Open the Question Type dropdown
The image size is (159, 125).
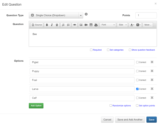point(56,15)
